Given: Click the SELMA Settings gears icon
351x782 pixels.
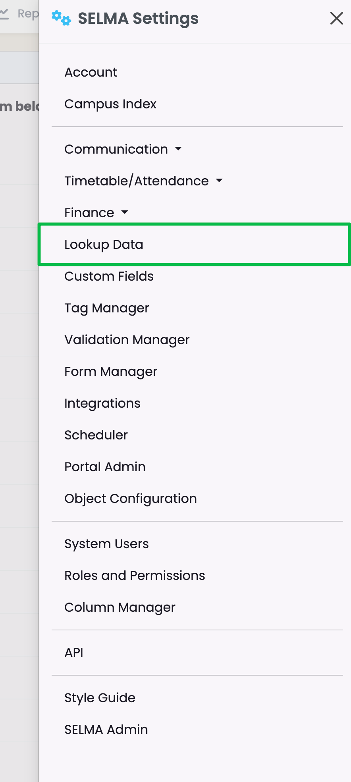Looking at the screenshot, I should point(61,18).
